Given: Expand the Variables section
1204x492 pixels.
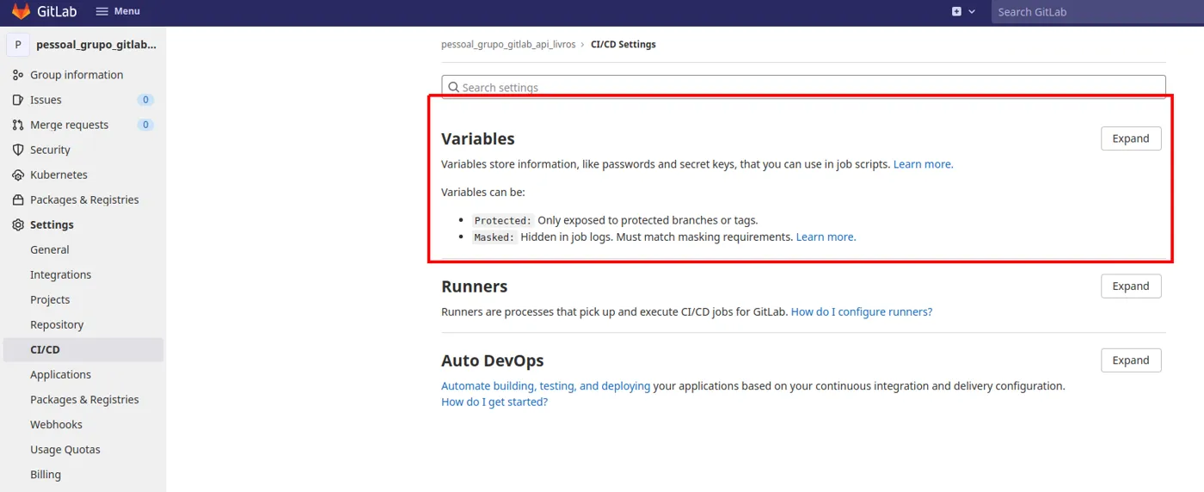Looking at the screenshot, I should point(1130,138).
